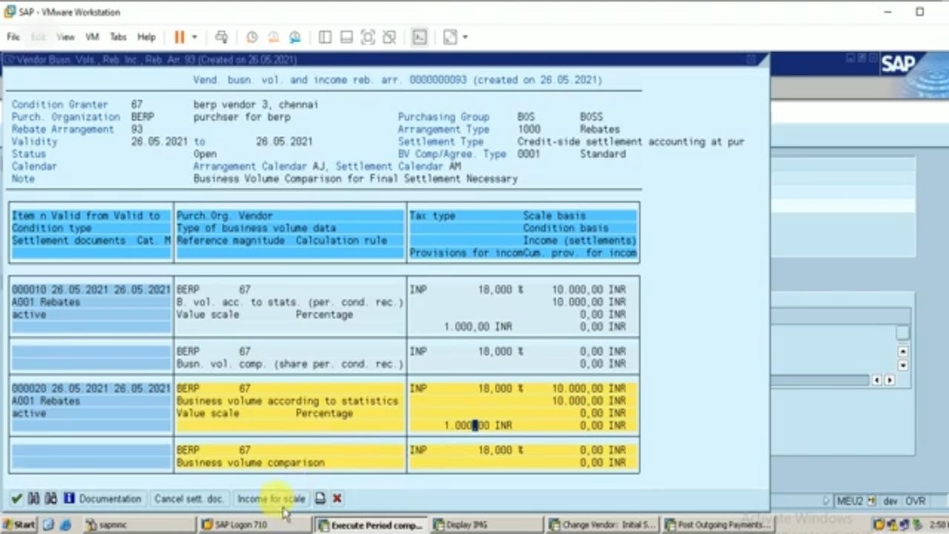The width and height of the screenshot is (949, 534).
Task: Click the print page icon beside Income for scale
Action: pos(320,498)
